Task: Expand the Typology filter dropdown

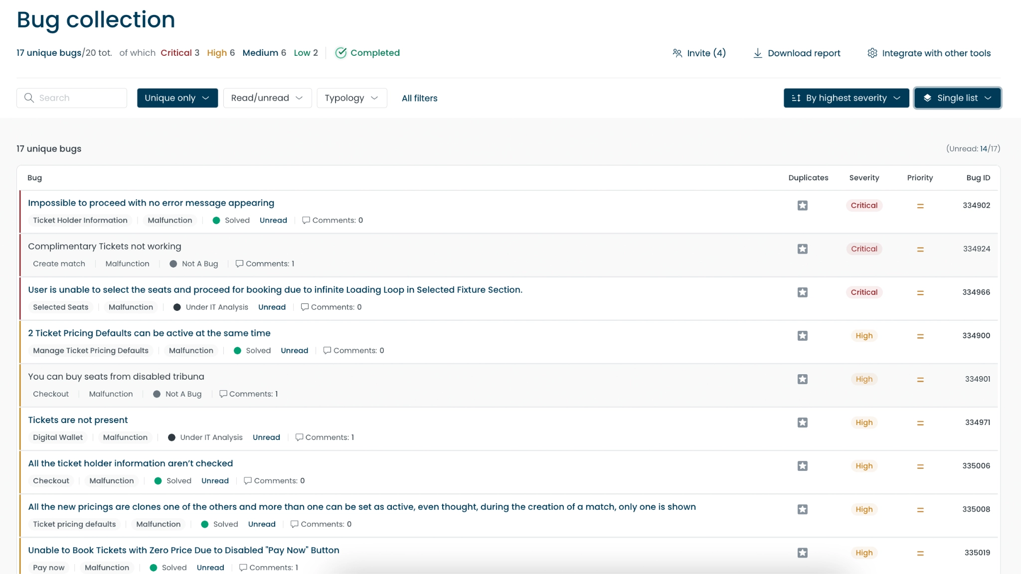Action: coord(351,98)
